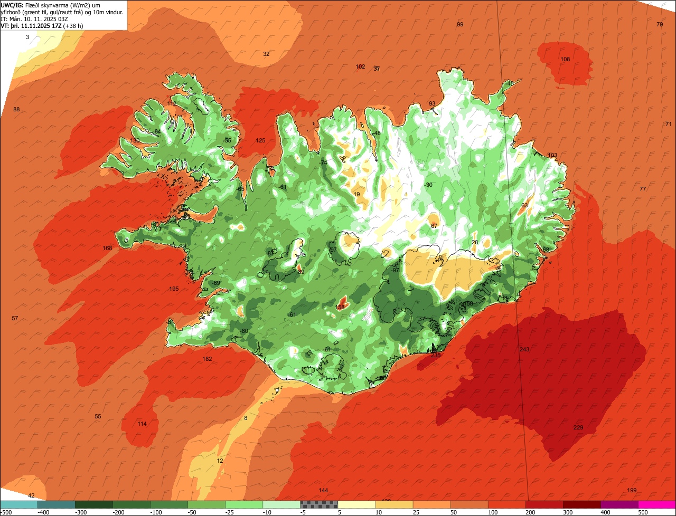Click the value 79 in the top right corner
Viewport: 676px width, 516px height.
(660, 25)
